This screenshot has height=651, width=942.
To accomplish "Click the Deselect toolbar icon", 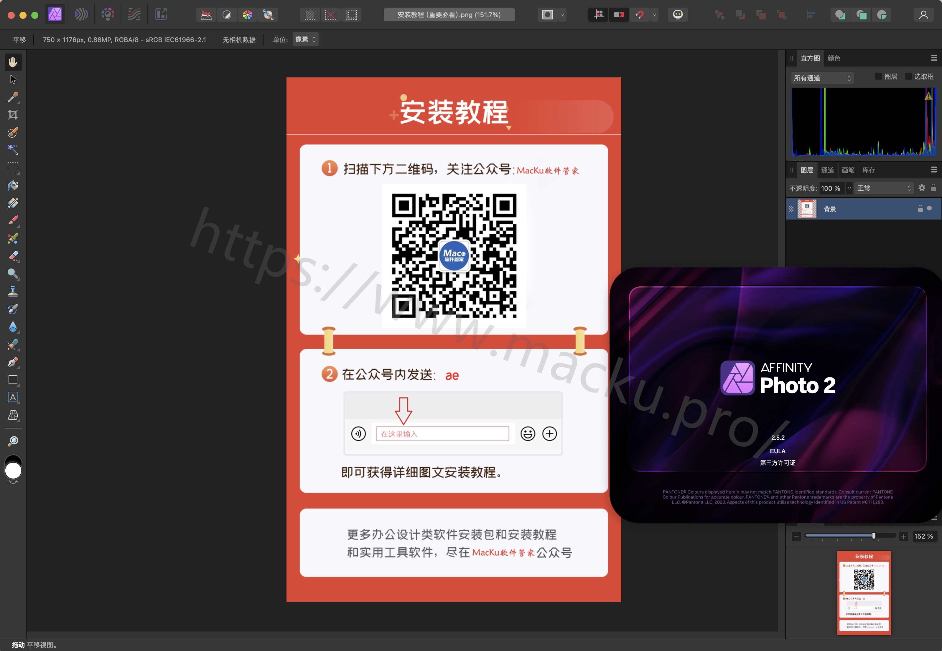I will coord(330,15).
